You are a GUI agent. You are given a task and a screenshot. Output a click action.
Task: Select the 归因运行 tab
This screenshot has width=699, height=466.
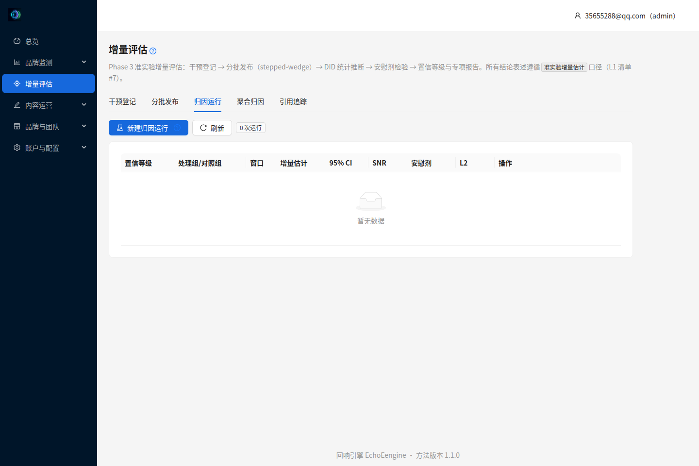(208, 101)
